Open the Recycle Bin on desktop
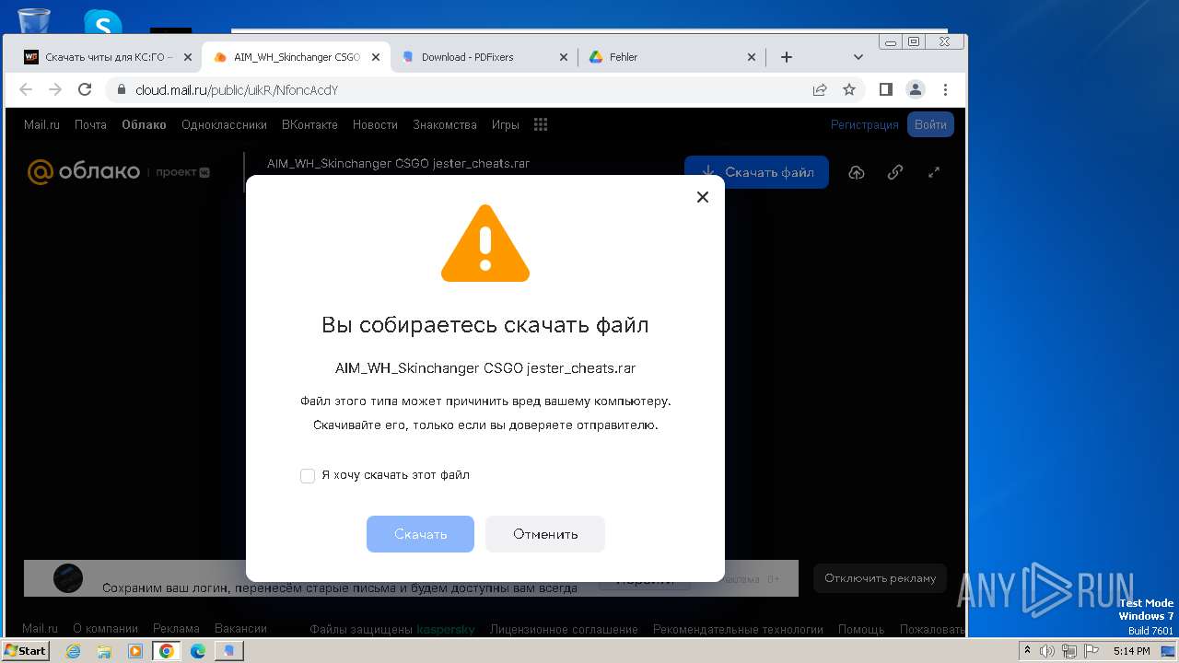Screen dimensions: 1179x663 point(34,20)
